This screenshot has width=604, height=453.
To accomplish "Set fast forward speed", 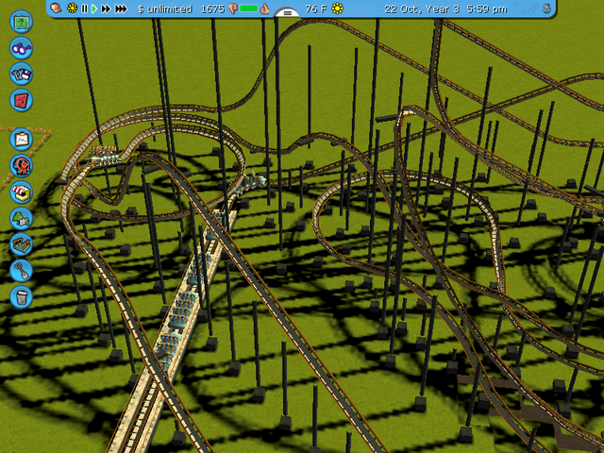I will (106, 8).
